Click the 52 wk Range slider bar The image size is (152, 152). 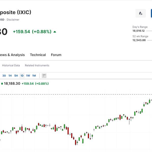[x=149, y=40]
